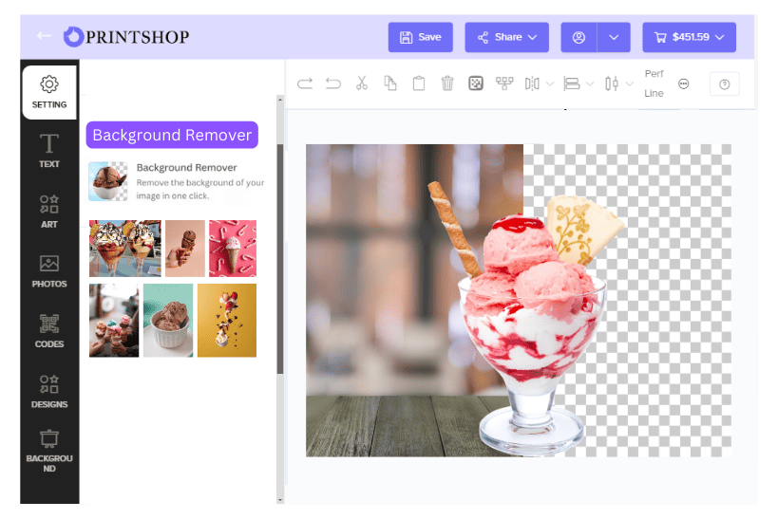Click the paste clipboard icon
The image size is (778, 519).
(x=419, y=83)
